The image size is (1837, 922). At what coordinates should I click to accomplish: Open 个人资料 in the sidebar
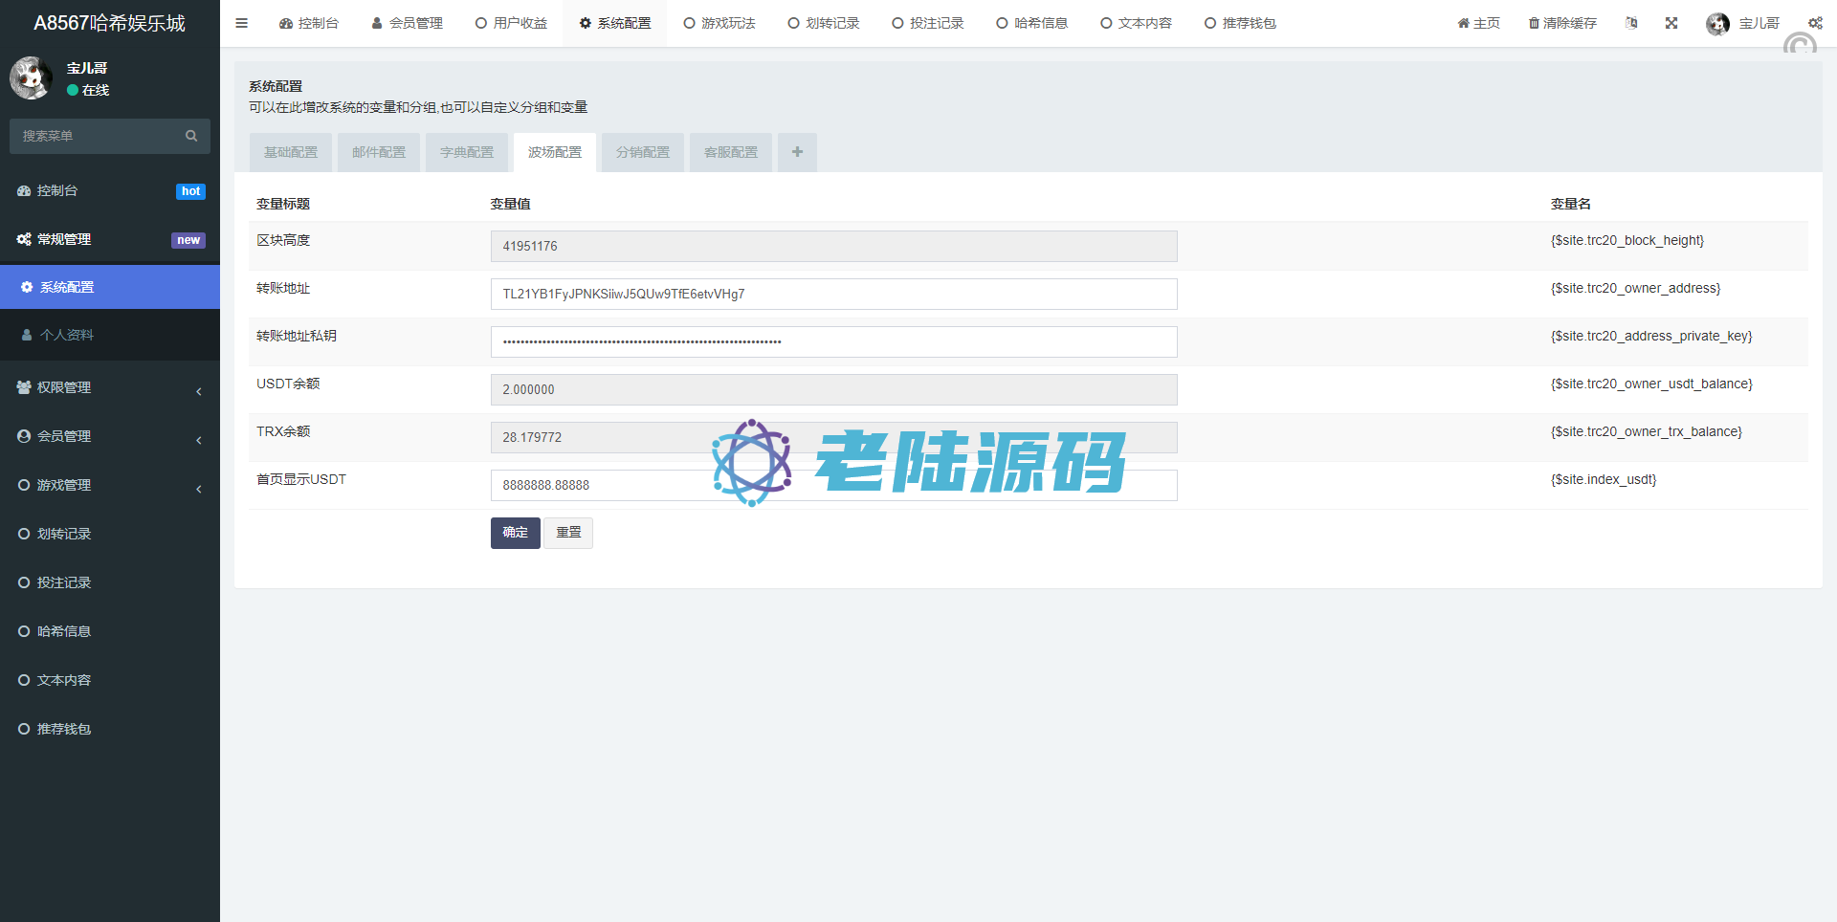67,335
